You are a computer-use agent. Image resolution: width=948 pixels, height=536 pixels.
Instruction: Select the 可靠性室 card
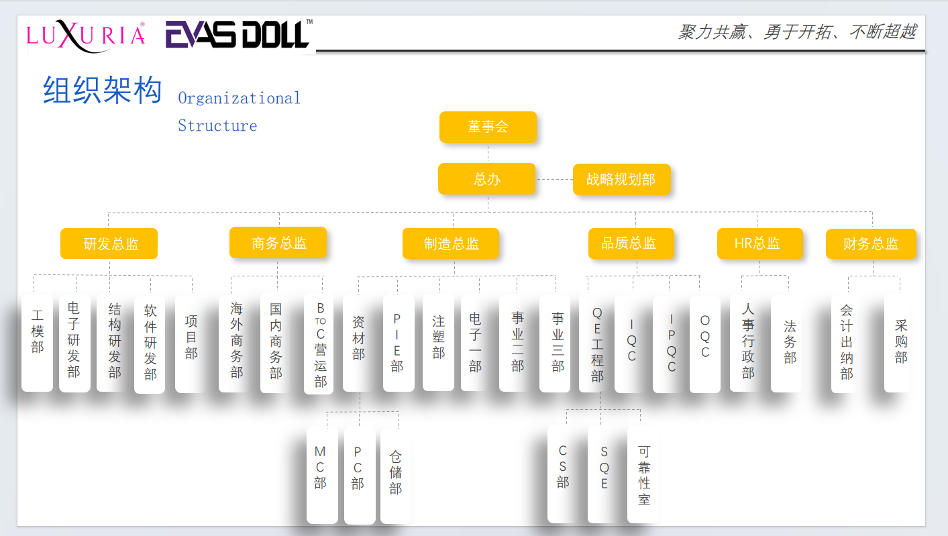[x=643, y=474]
